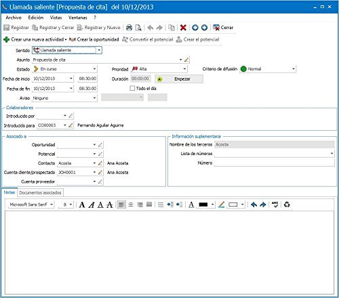339x298 pixels.
Task: Open the Edición menu
Action: click(36, 18)
